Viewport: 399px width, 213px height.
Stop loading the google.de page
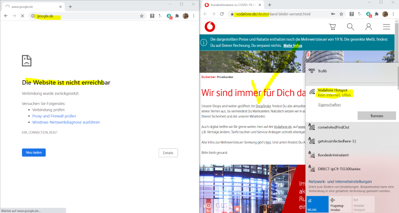(22, 16)
